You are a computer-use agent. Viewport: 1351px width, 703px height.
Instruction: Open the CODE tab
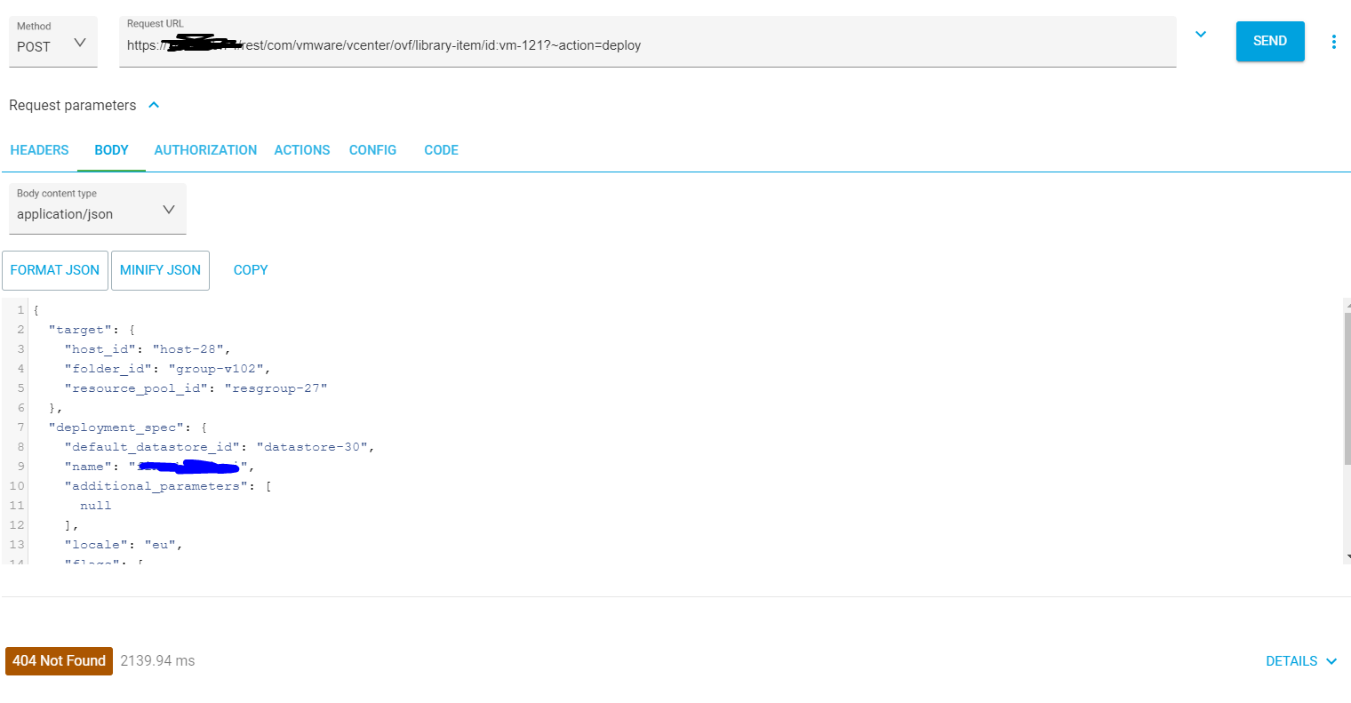tap(441, 149)
